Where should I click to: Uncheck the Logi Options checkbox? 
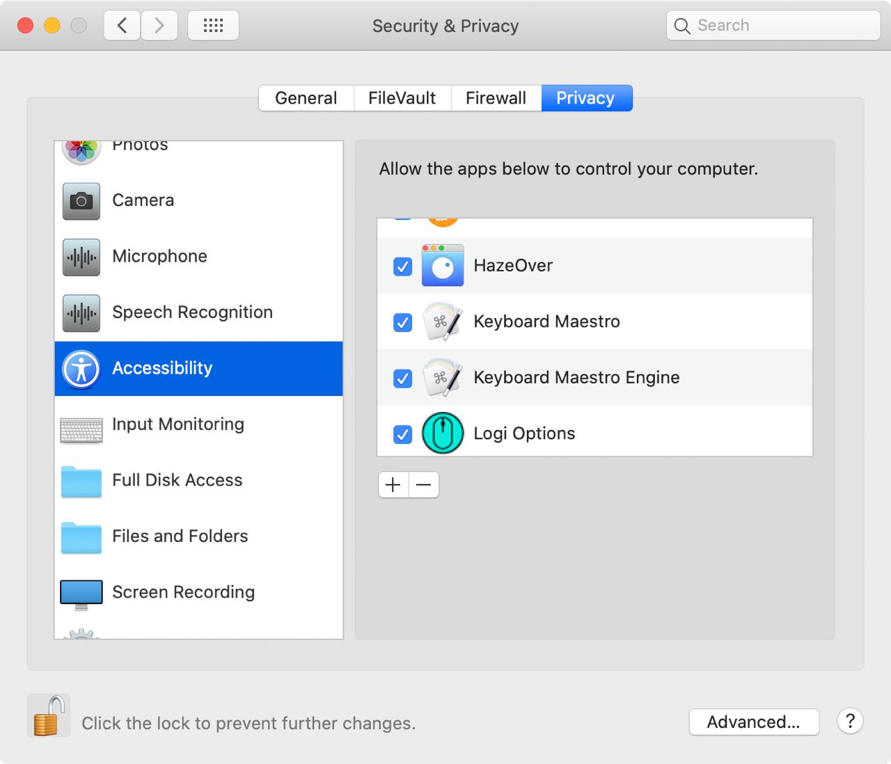[x=403, y=434]
